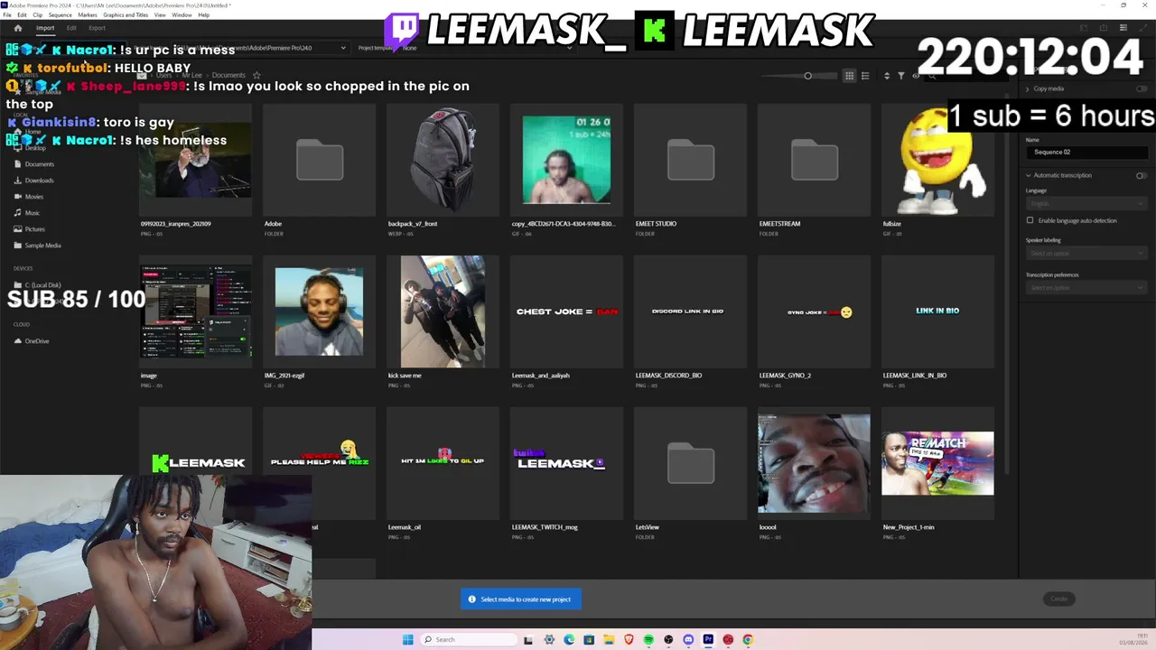Collapse the Automatic transcription section

1028,175
